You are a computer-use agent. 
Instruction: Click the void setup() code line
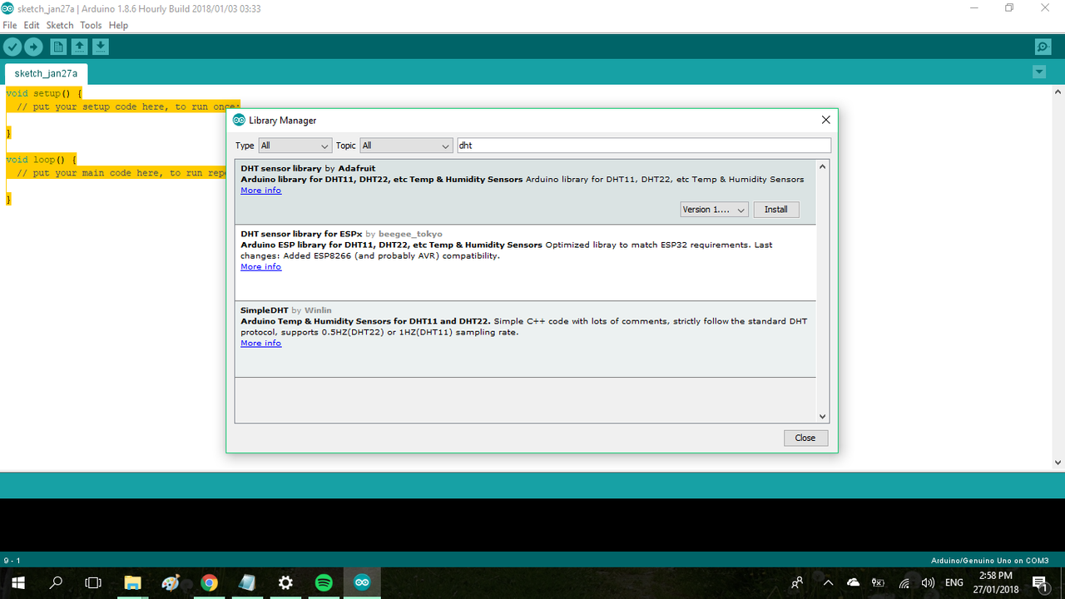(x=44, y=94)
